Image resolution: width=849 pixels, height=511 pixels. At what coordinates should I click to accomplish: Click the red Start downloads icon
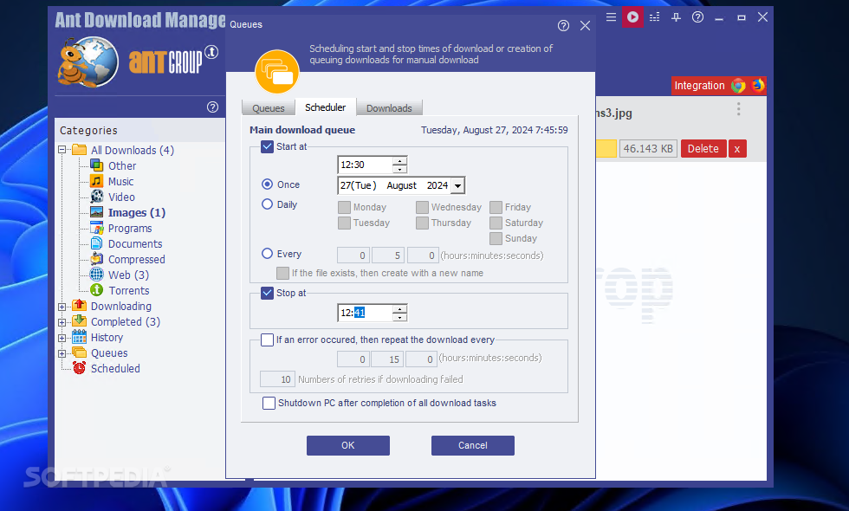pyautogui.click(x=632, y=16)
